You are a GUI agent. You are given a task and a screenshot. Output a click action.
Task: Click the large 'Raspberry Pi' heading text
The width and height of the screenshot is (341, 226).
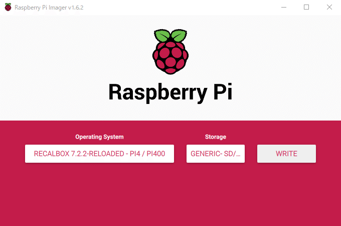(x=170, y=92)
